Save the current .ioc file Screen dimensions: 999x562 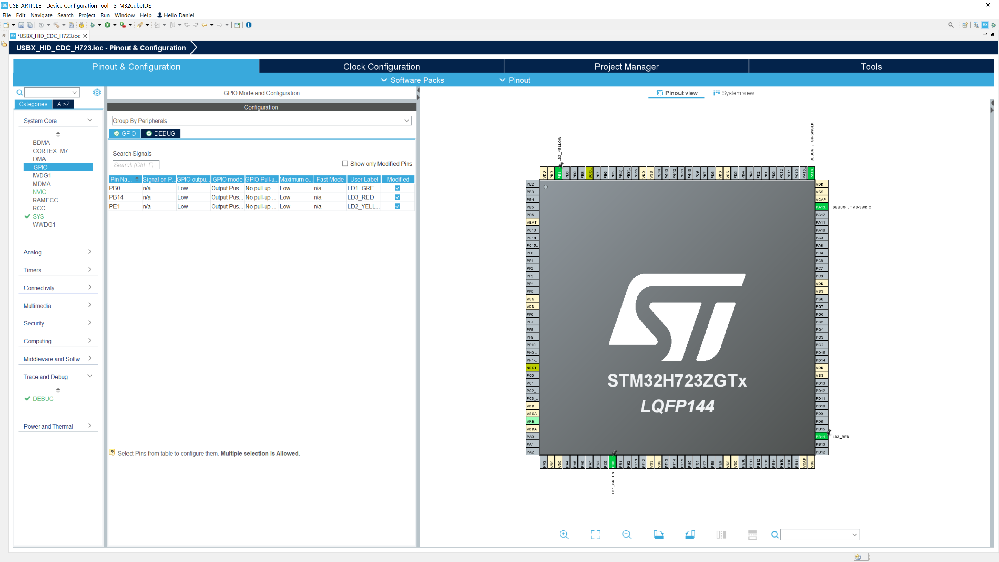[21, 25]
